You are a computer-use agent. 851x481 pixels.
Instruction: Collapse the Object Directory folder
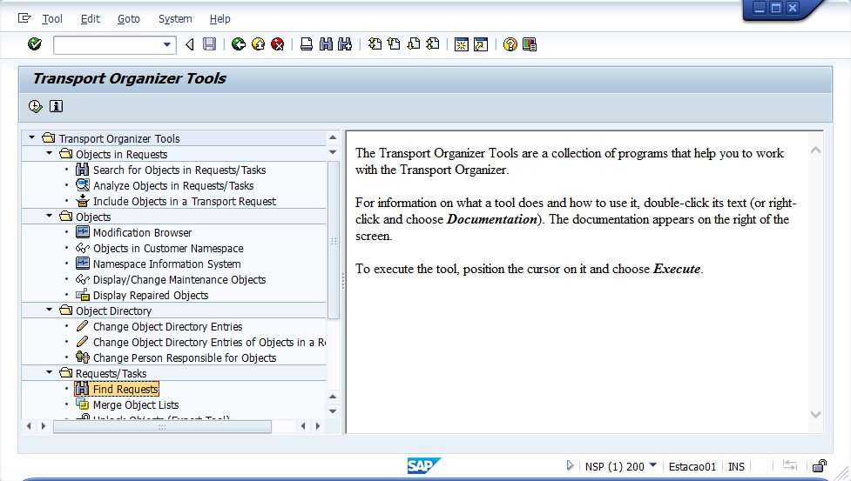51,311
